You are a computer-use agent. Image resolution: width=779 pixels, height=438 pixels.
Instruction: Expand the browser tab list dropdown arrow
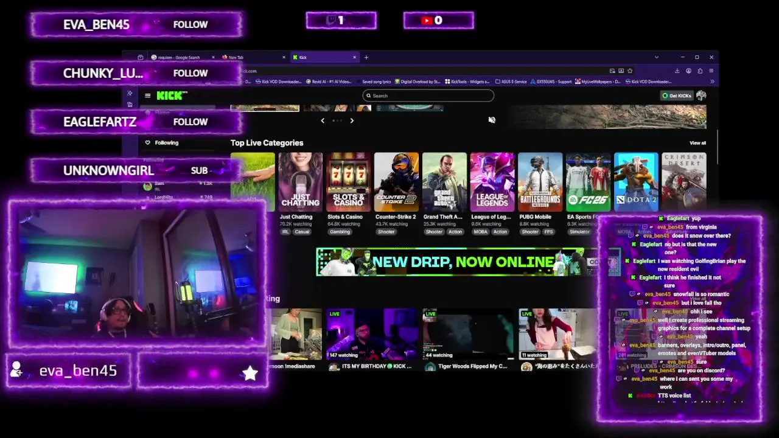coord(656,57)
